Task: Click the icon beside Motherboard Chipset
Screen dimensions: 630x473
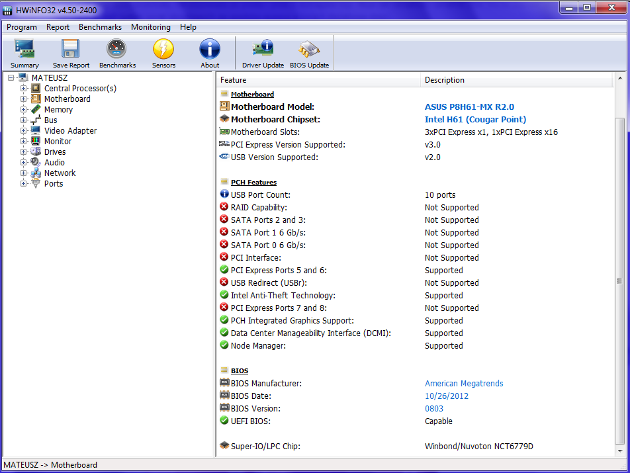Action: pyautogui.click(x=224, y=119)
